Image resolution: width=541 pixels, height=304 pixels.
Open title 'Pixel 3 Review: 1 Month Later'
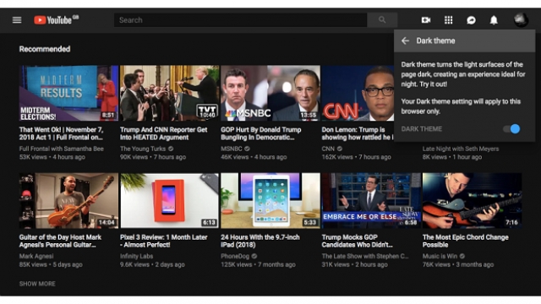click(x=164, y=241)
